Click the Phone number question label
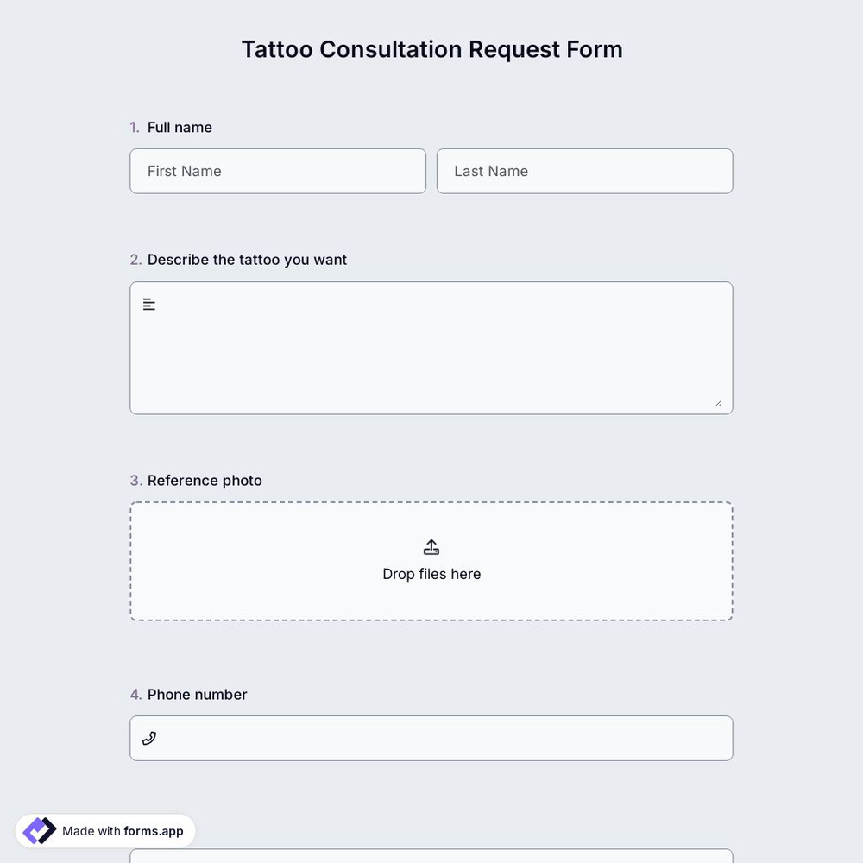 [x=197, y=694]
